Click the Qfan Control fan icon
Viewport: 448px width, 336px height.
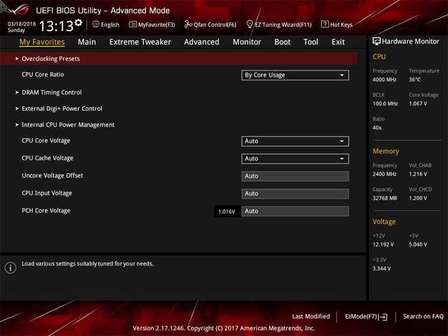[188, 24]
